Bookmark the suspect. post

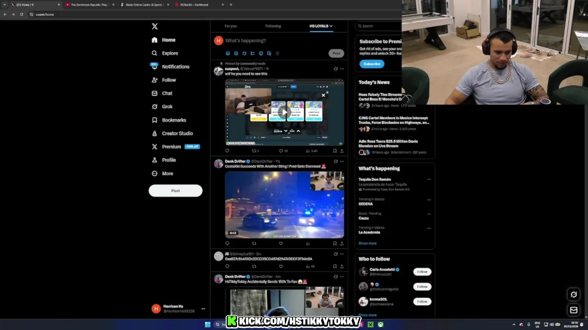[335, 151]
